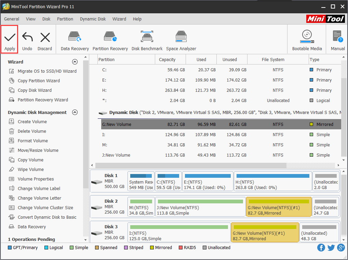The image size is (348, 260).
Task: Click the Undo arrow icon
Action: tap(27, 37)
